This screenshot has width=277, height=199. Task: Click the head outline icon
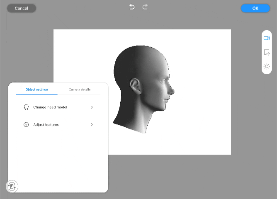(26, 107)
